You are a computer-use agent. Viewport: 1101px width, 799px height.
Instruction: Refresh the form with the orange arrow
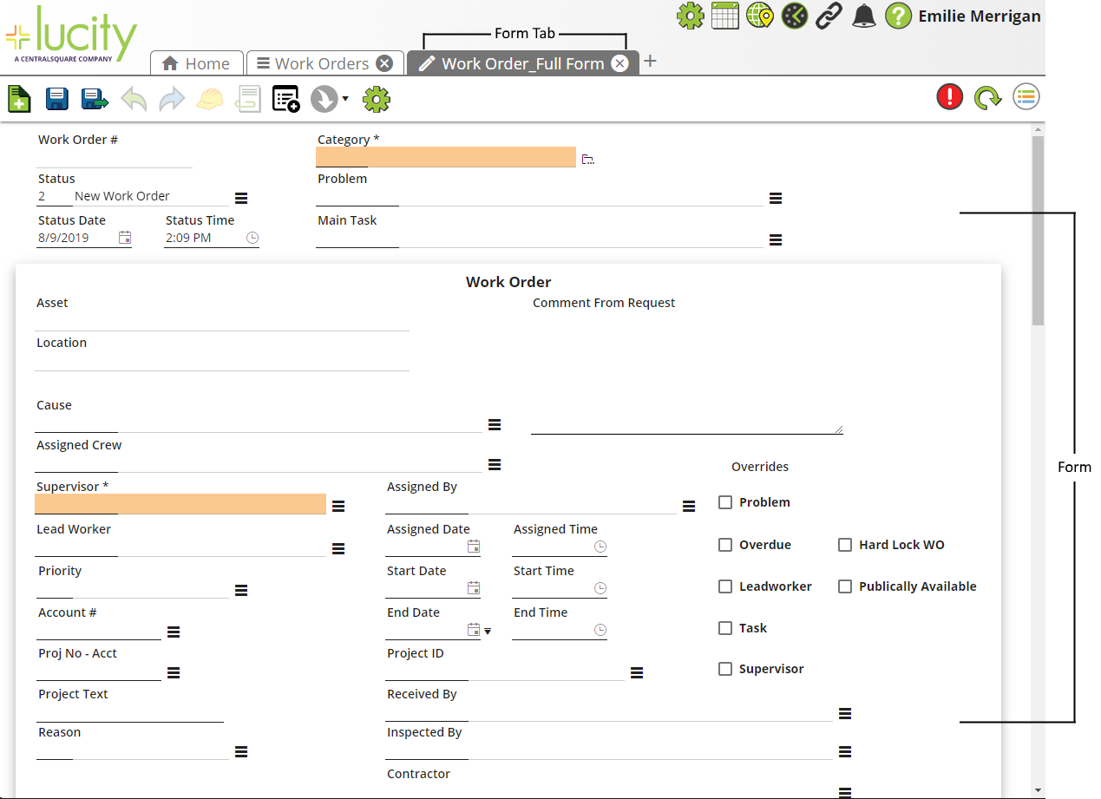coord(987,96)
